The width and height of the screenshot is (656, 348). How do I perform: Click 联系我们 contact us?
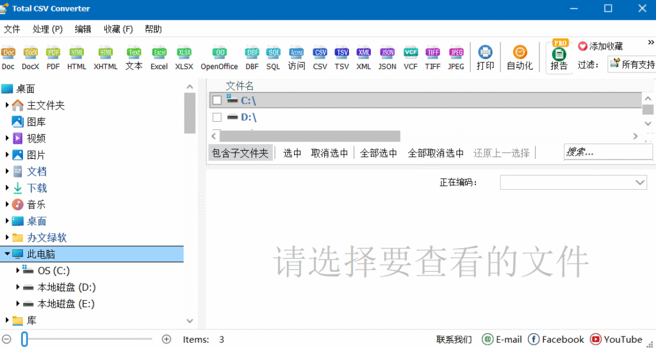pos(454,339)
